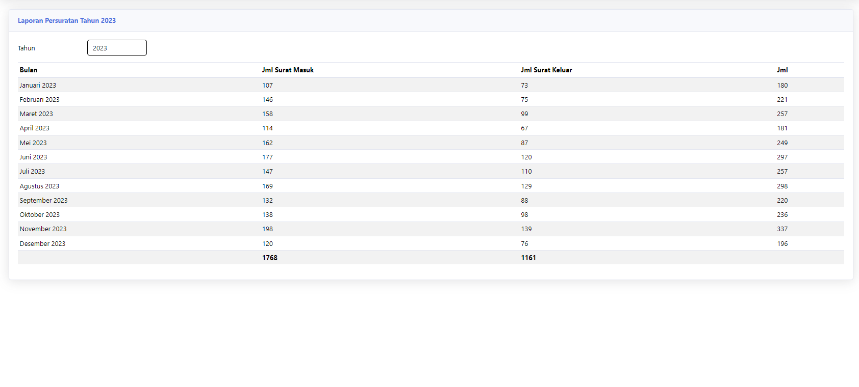The width and height of the screenshot is (859, 387).
Task: Select the Agustus 2023 row label
Action: point(39,186)
